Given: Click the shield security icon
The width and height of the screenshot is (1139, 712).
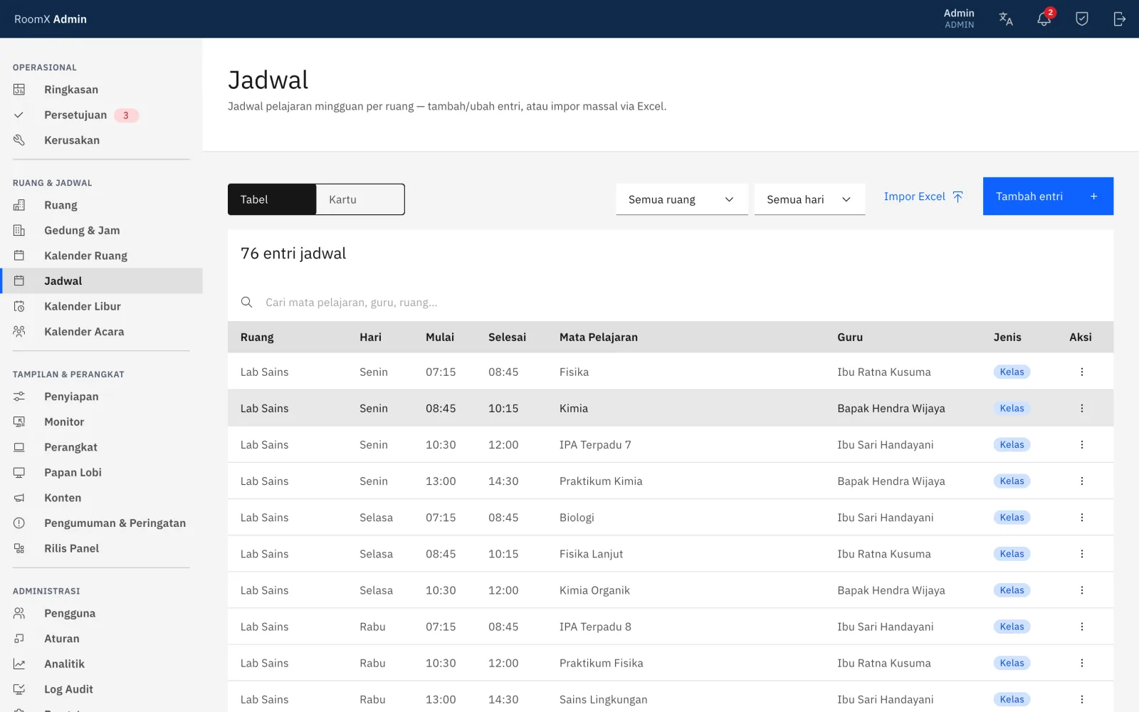Looking at the screenshot, I should (1082, 19).
